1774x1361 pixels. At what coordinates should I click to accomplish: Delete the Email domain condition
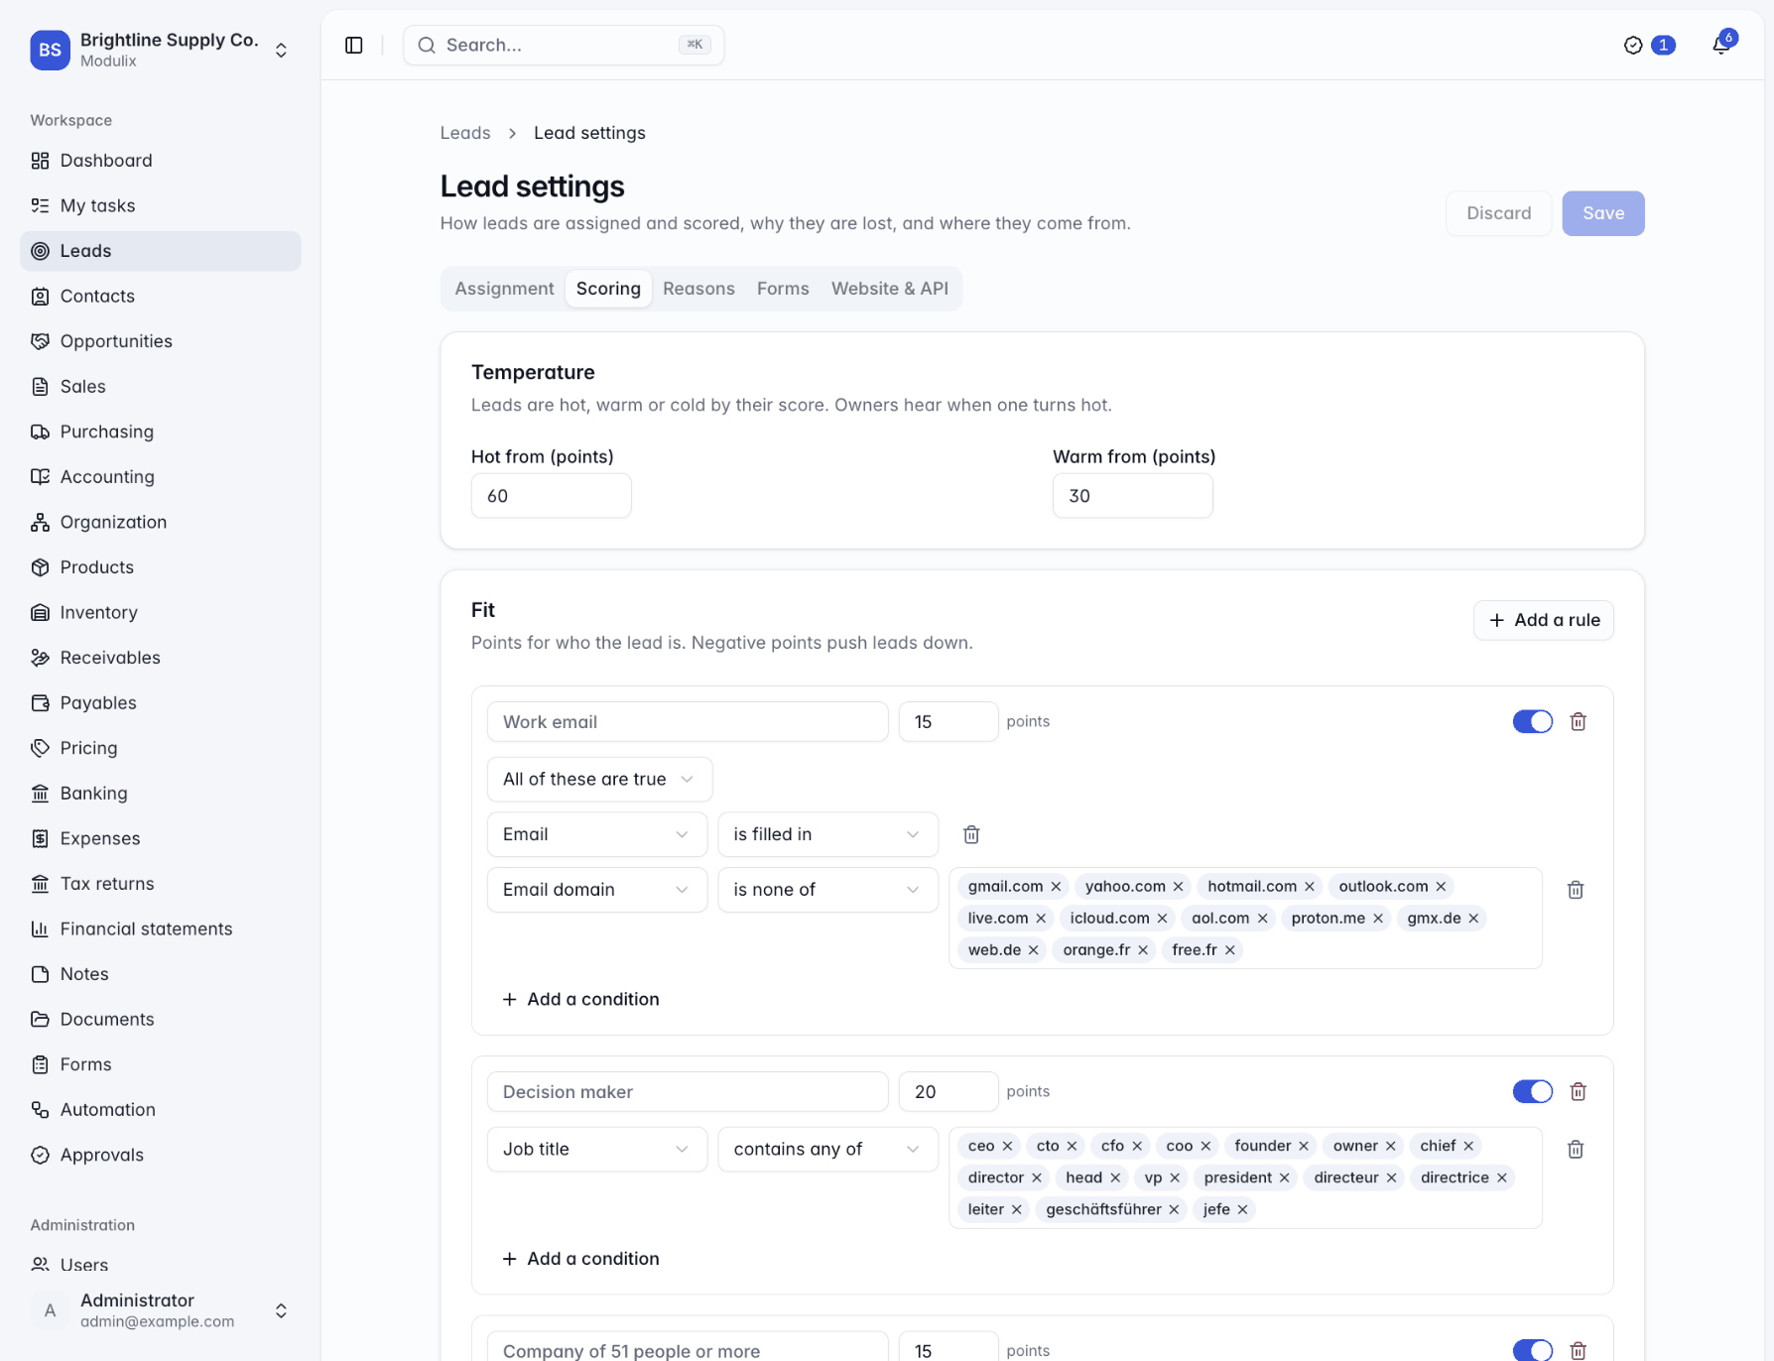(x=1575, y=890)
